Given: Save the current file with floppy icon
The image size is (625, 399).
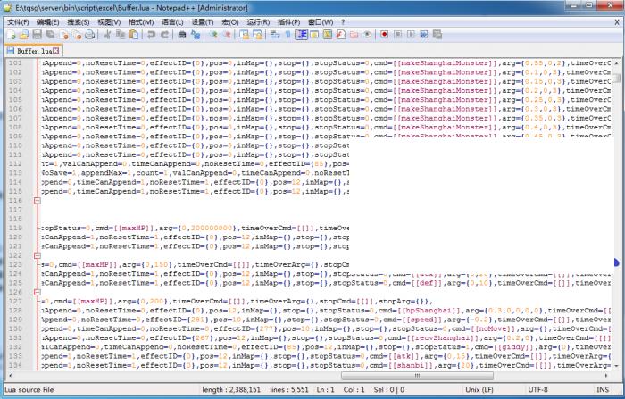Looking at the screenshot, I should click(37, 35).
